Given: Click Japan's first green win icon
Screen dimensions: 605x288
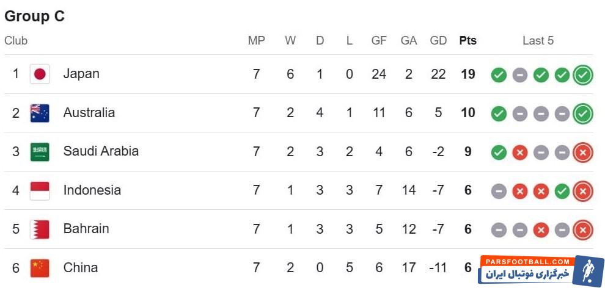Looking at the screenshot, I should (499, 75).
